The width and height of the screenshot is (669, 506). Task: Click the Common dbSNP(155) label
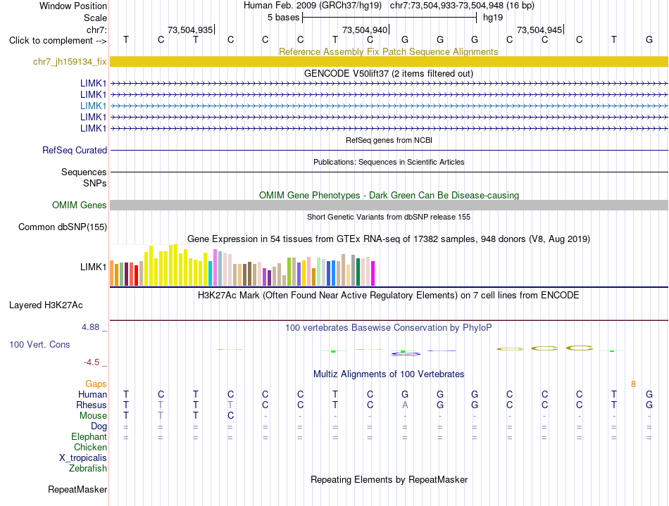tap(62, 227)
